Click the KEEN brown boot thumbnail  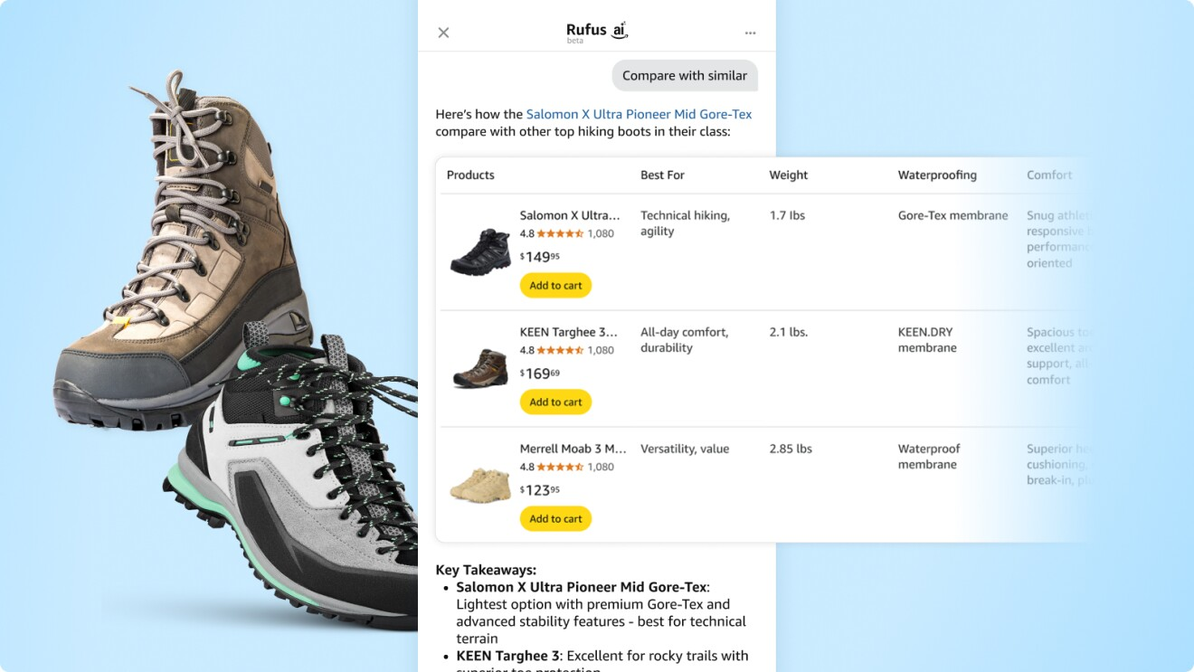(x=480, y=367)
